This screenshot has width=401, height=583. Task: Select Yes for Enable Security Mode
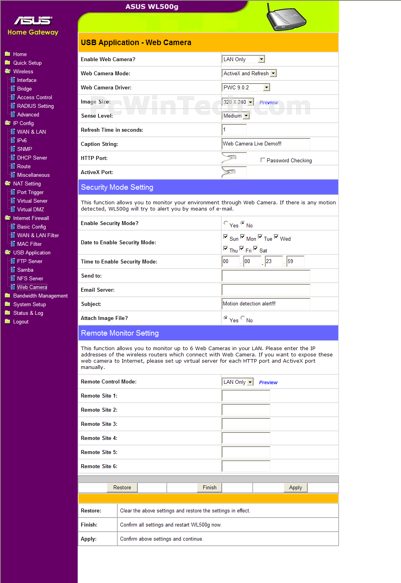[x=226, y=223]
